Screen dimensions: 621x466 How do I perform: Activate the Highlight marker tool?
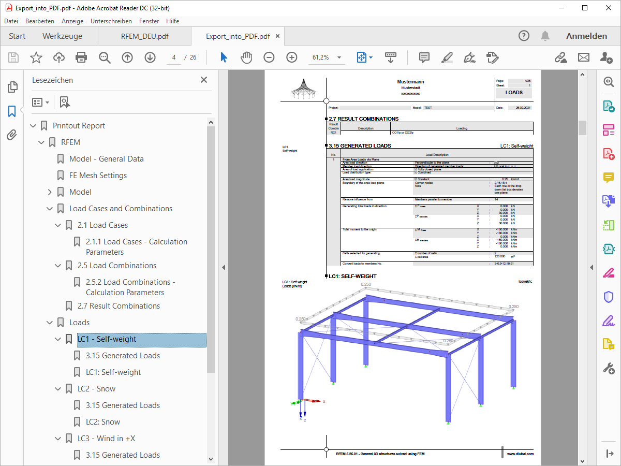447,58
